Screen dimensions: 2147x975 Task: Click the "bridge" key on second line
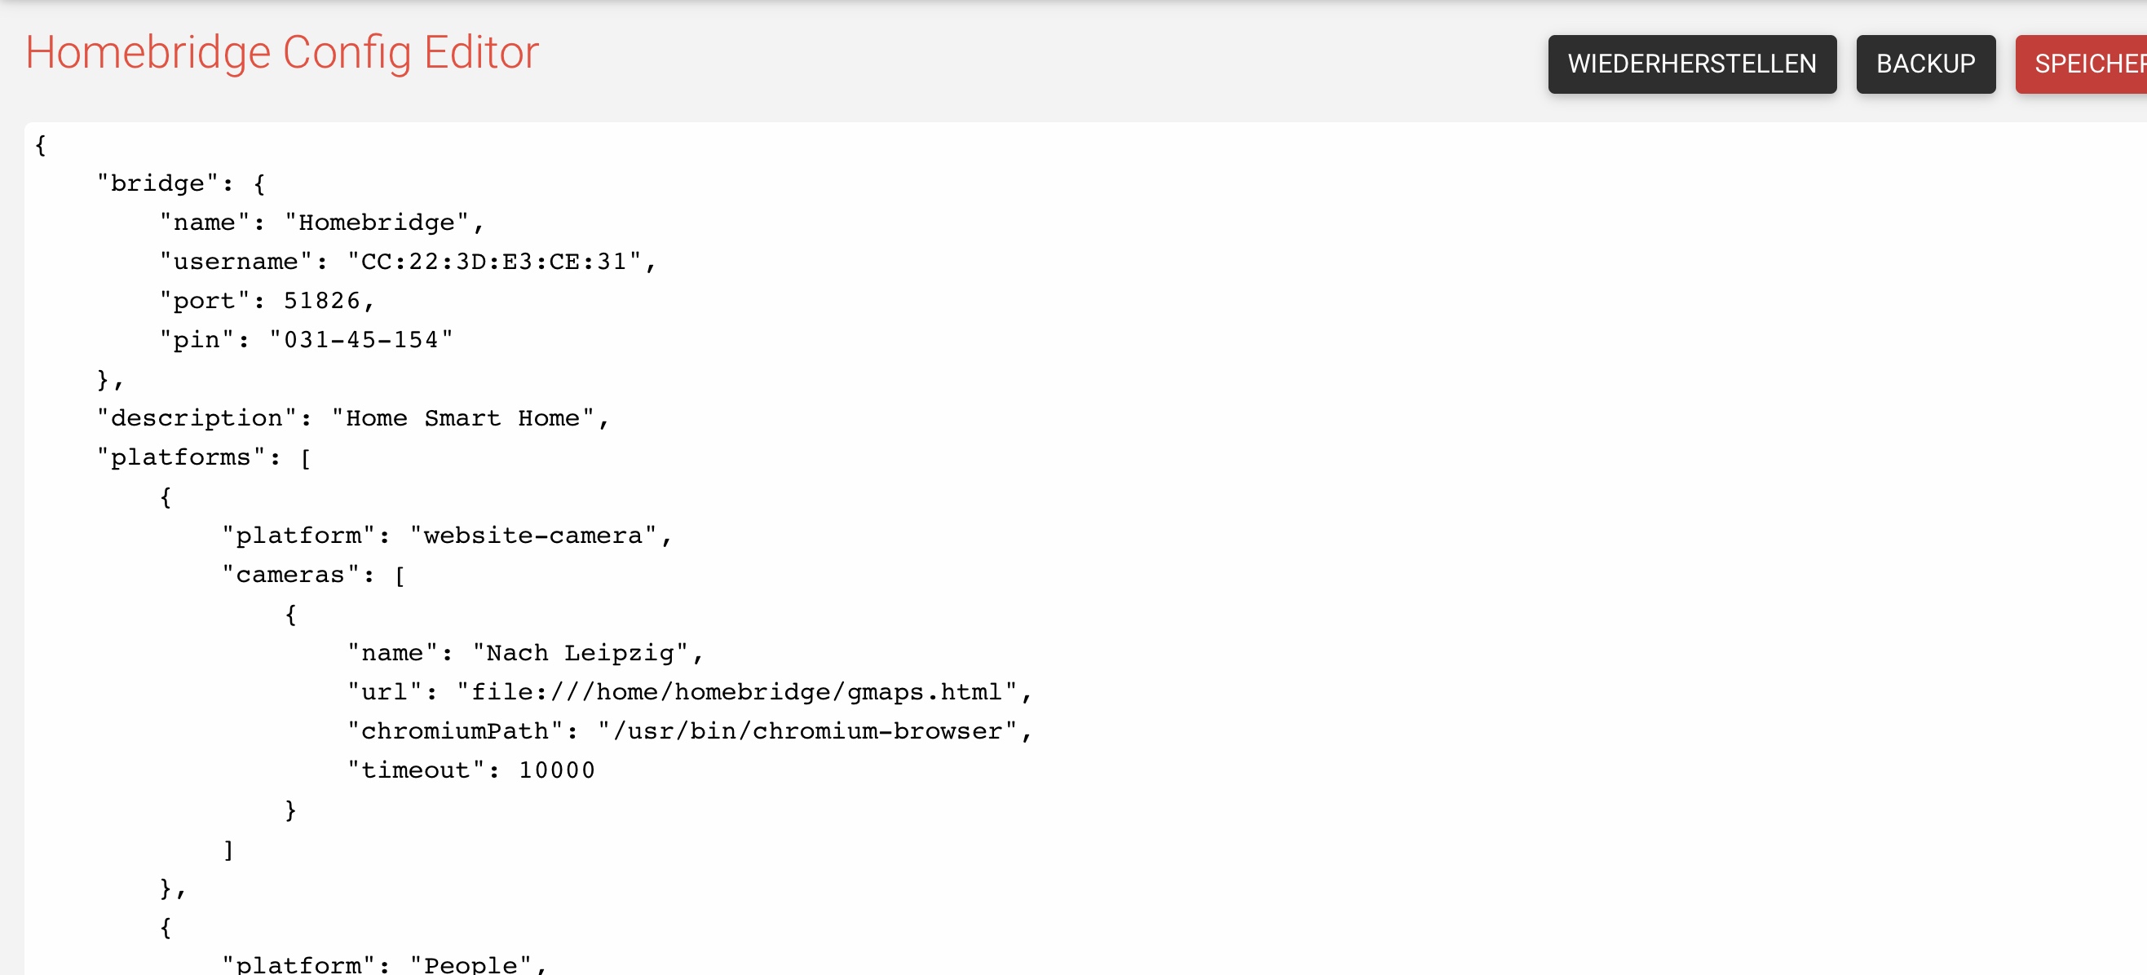157,183
